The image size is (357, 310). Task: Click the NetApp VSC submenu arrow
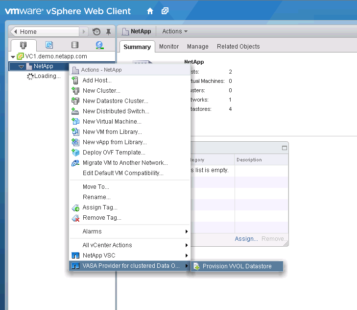pos(187,256)
